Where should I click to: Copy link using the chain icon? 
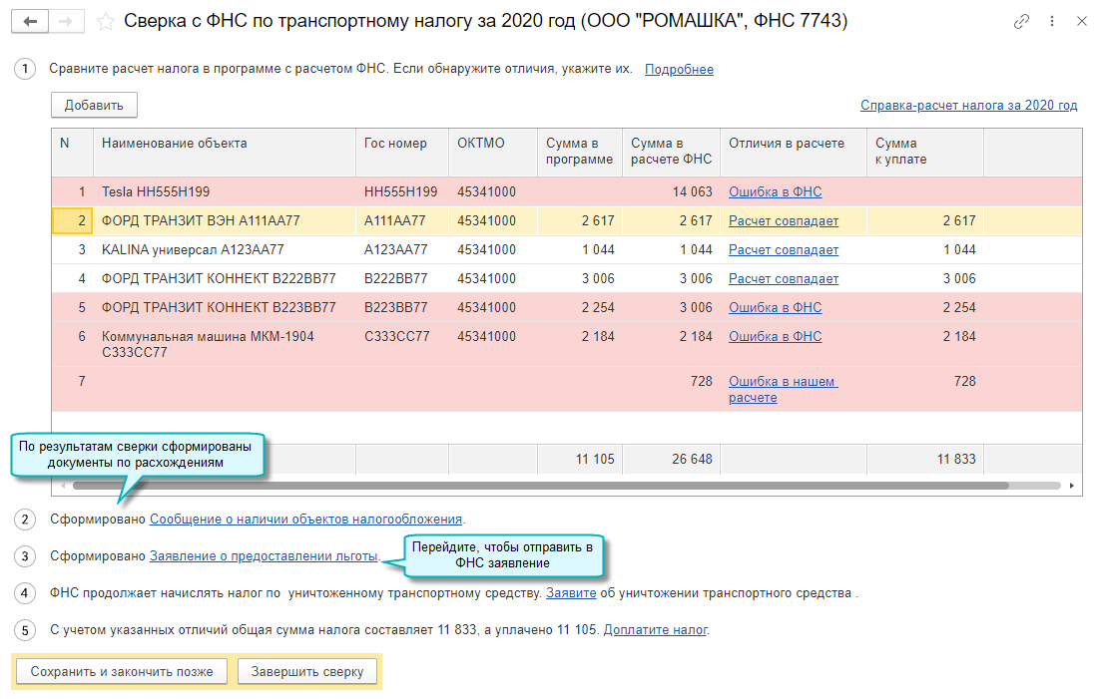(x=1021, y=22)
